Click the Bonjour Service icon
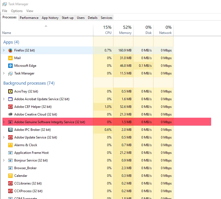The height and width of the screenshot is (199, 221). click(10, 160)
